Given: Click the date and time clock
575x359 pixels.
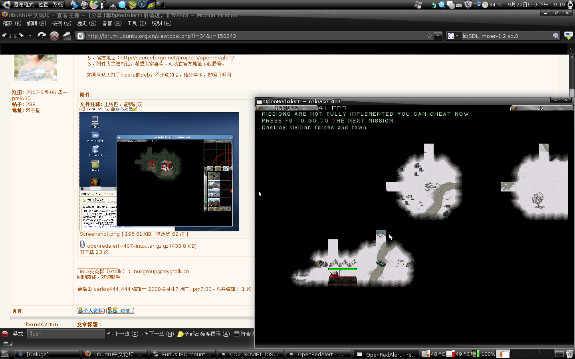Looking at the screenshot, I should click(536, 5).
